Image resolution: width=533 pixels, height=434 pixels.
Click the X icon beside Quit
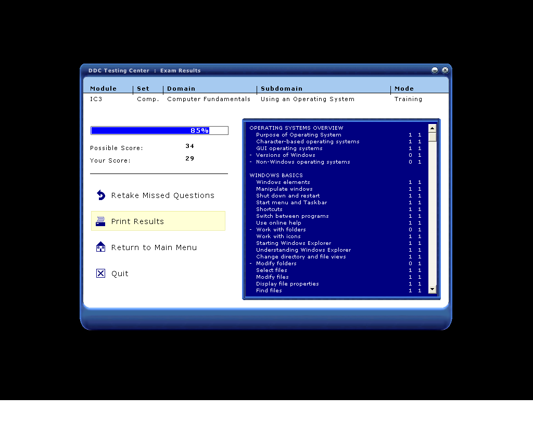click(100, 274)
